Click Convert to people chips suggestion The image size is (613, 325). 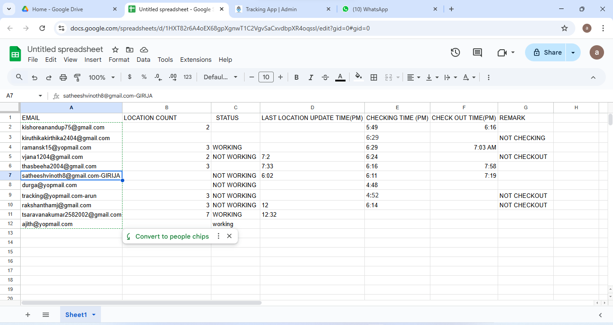tap(172, 236)
